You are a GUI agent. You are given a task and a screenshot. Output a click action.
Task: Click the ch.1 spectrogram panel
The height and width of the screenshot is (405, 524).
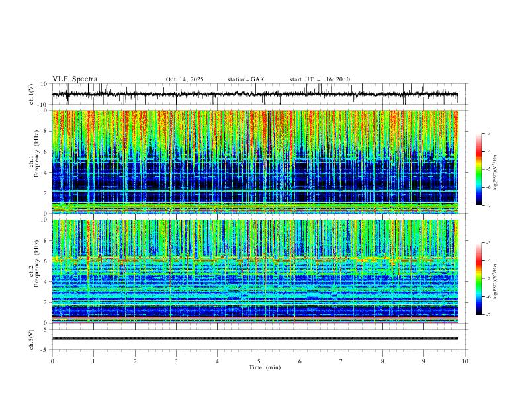(x=255, y=161)
